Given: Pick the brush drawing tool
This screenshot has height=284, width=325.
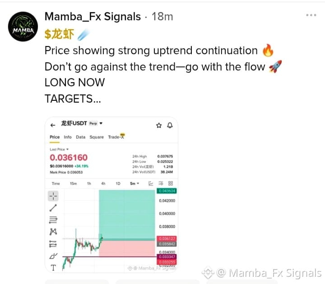Looking at the screenshot, I should pyautogui.click(x=53, y=256).
